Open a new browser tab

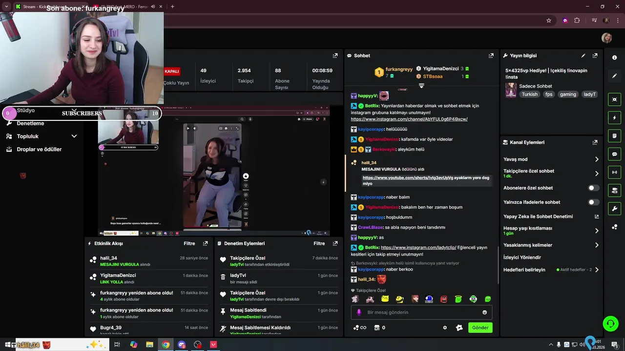172,6
